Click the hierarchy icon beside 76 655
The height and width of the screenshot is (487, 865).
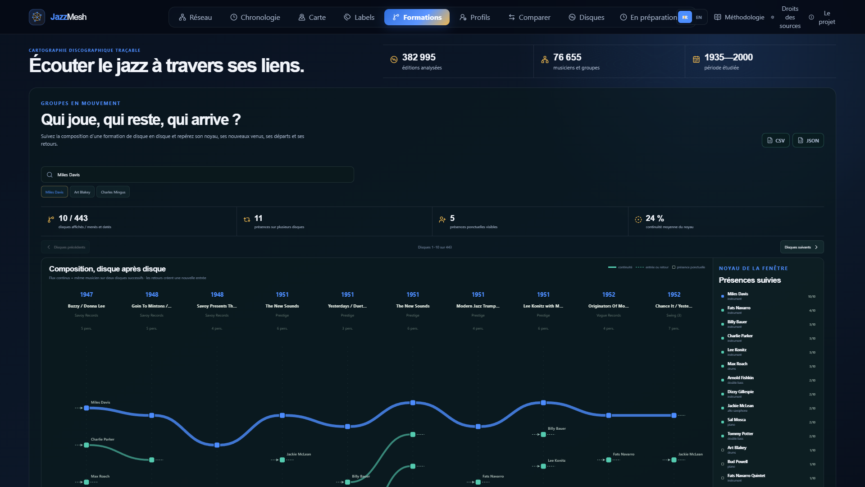click(x=545, y=59)
